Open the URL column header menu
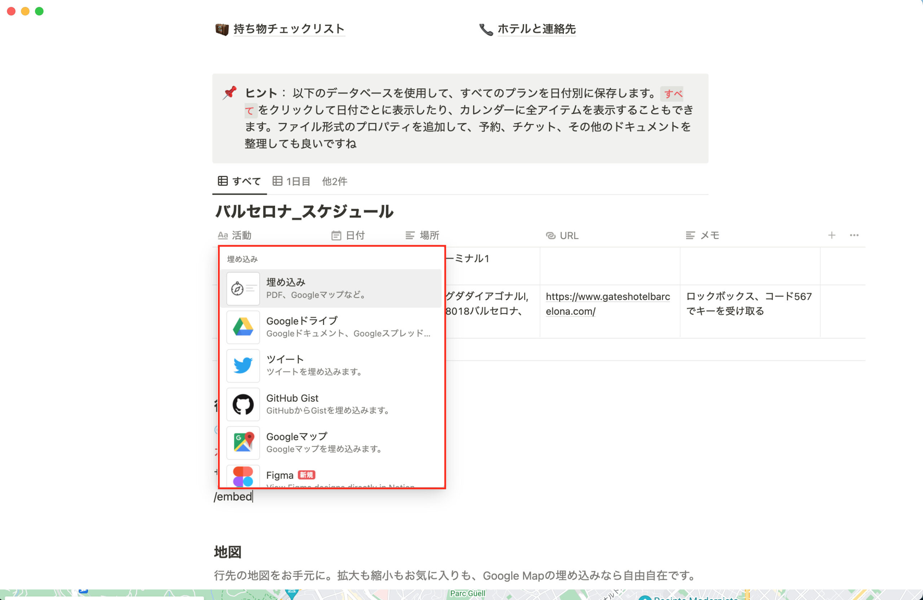Viewport: 923px width, 600px height. (x=562, y=235)
